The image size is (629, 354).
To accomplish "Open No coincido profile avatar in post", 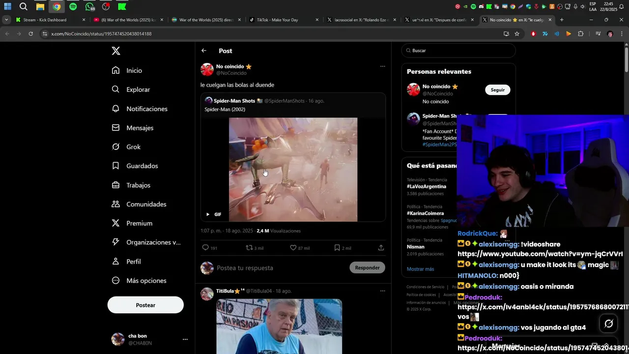I will (x=207, y=69).
